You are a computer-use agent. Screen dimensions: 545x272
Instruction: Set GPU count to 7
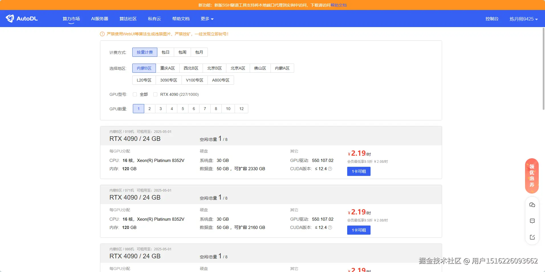point(205,109)
